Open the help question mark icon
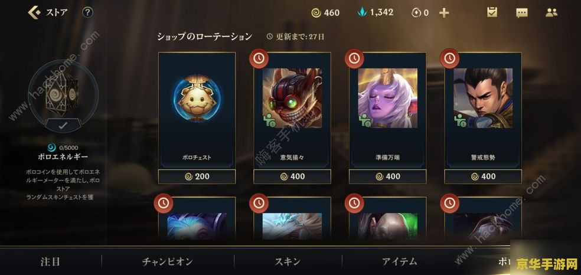The width and height of the screenshot is (581, 275). click(87, 12)
